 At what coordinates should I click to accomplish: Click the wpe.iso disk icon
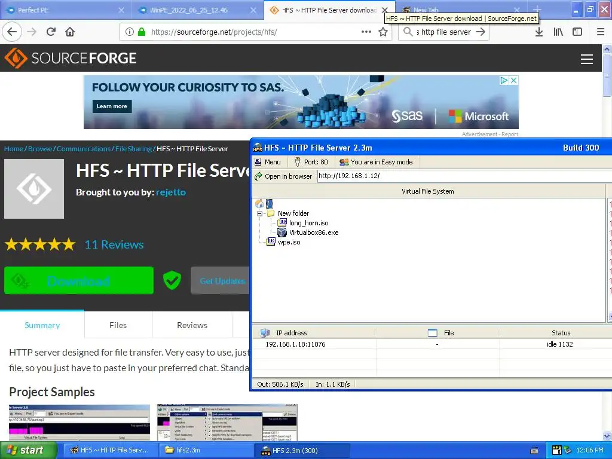click(x=271, y=241)
